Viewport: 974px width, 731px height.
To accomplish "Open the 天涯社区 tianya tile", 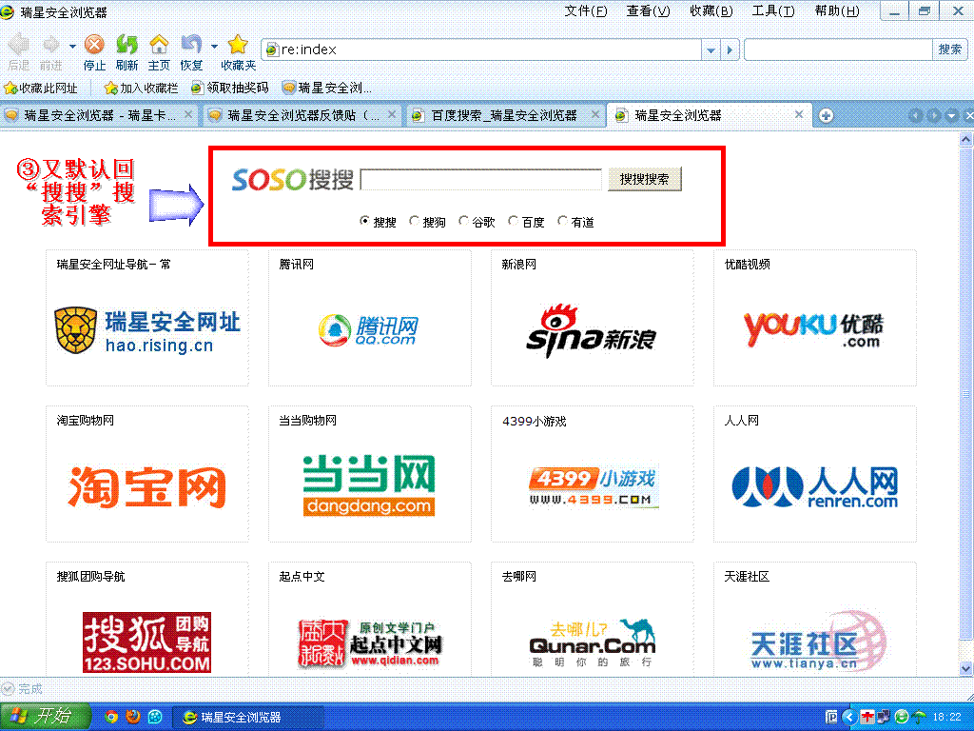I will [x=814, y=619].
